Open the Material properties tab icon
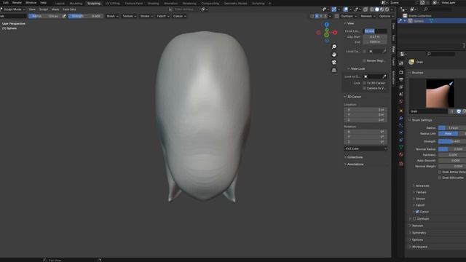This screenshot has height=262, width=466. pos(401,154)
